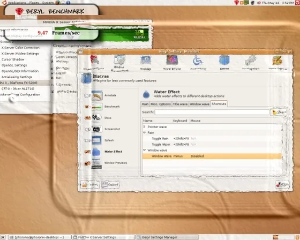Screen dimensions: 300x240
Task: Click the Export button
Action: coord(110,185)
